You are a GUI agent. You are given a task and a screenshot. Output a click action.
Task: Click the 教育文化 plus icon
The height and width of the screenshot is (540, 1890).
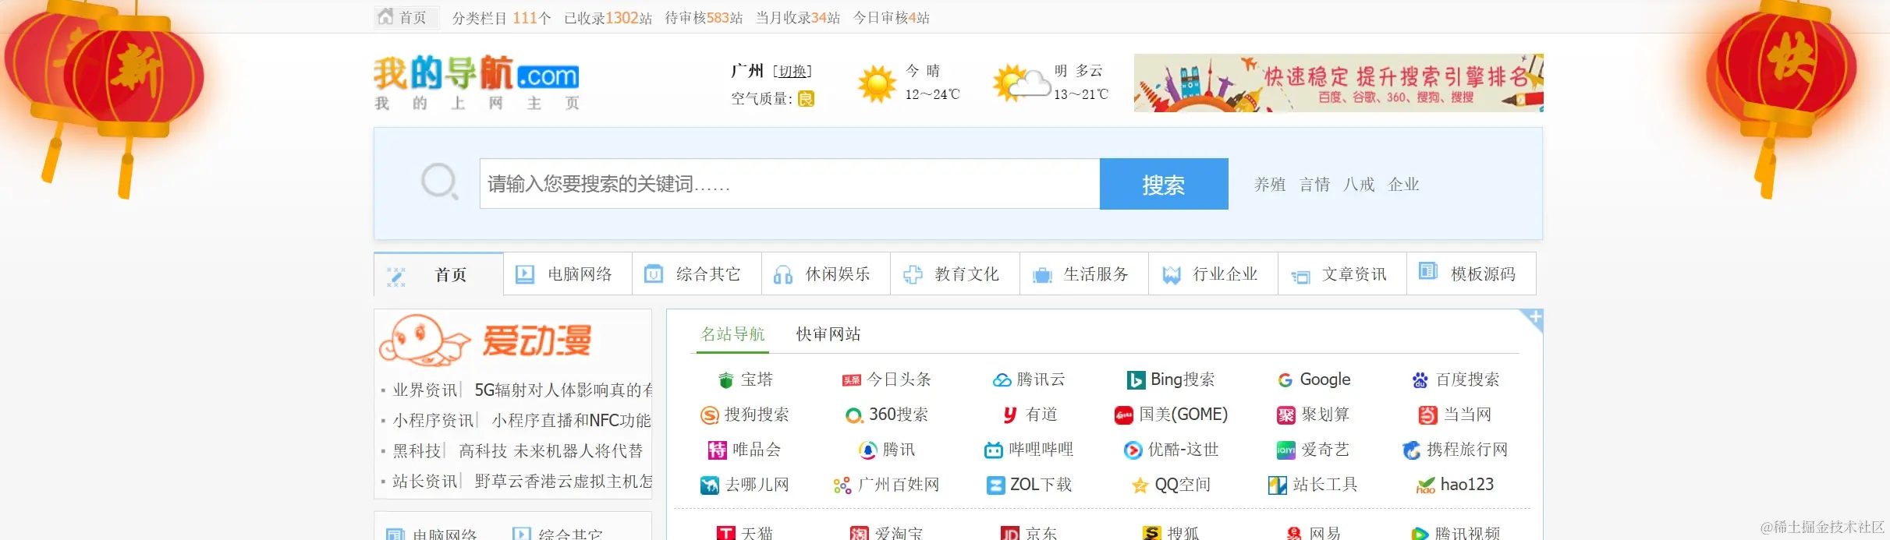click(913, 274)
